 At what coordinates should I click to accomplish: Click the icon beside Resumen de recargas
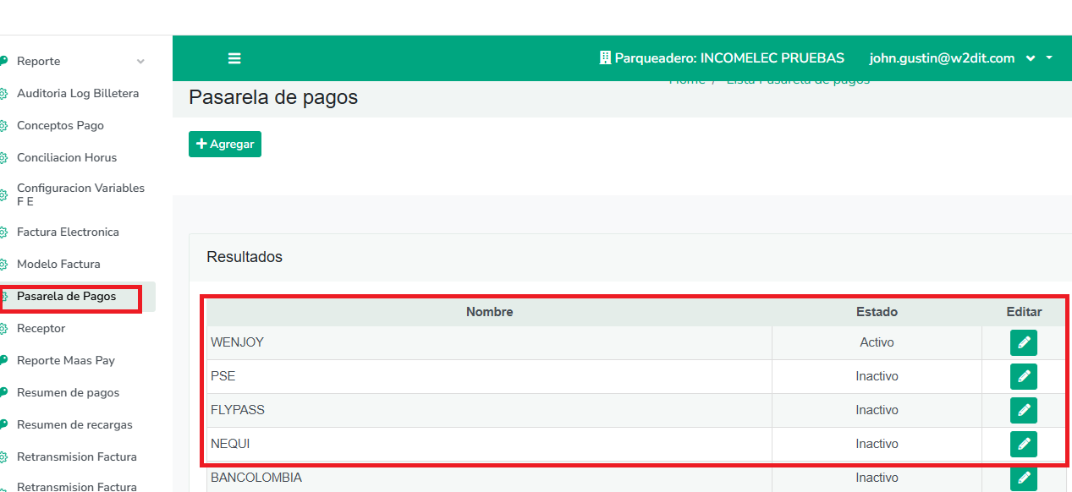click(3, 425)
